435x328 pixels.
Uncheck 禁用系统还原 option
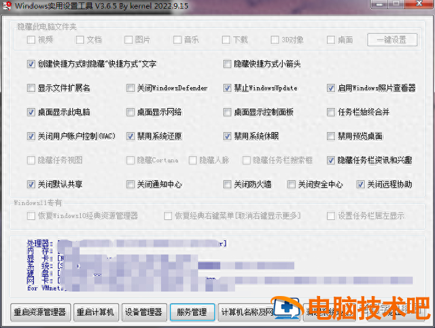click(130, 136)
